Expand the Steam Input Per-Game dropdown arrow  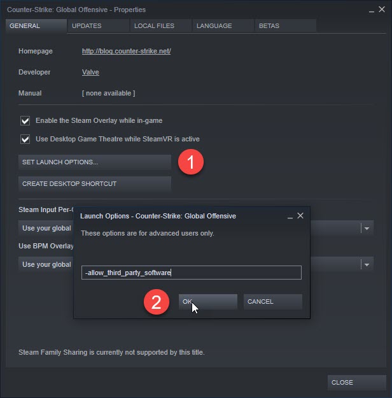click(x=367, y=228)
